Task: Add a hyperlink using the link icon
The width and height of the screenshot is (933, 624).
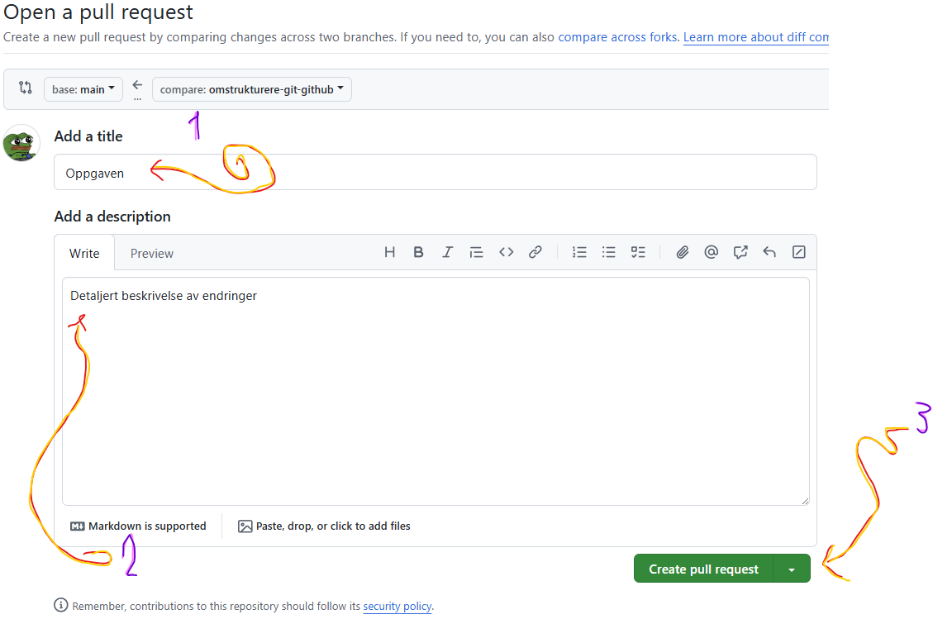Action: pos(536,253)
